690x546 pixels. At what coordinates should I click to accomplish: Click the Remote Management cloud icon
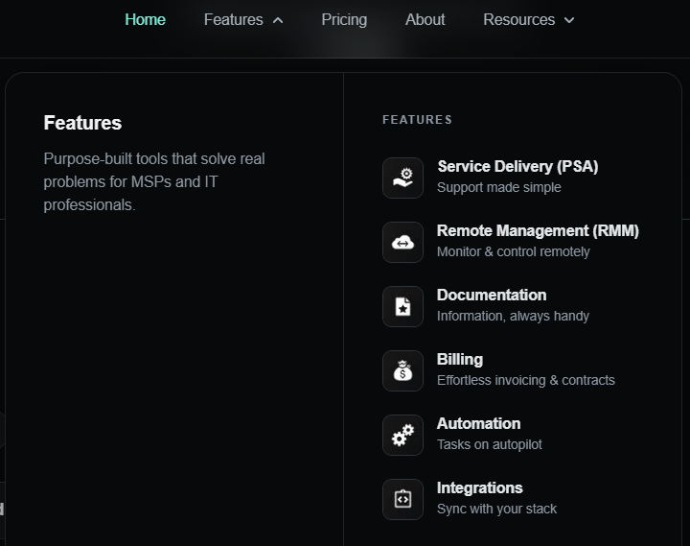point(402,242)
